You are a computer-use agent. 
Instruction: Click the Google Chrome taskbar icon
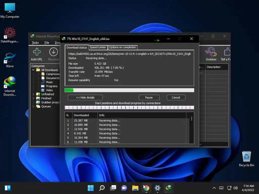146,188
